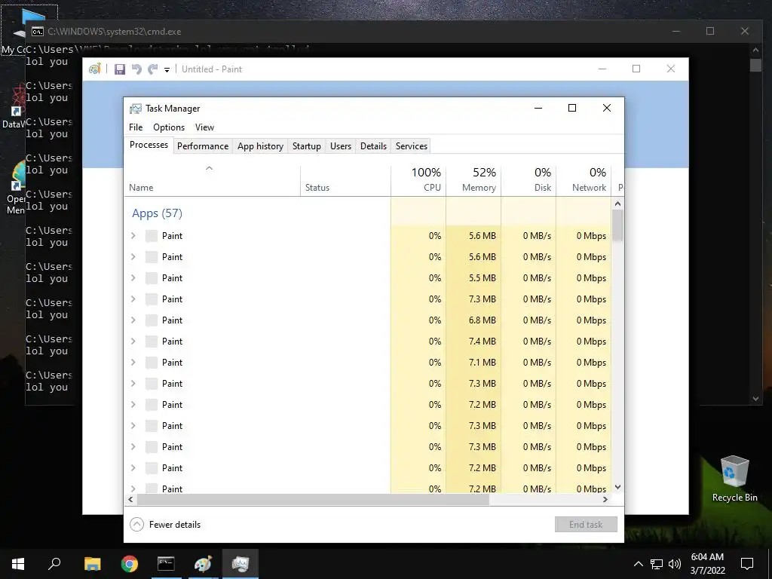The width and height of the screenshot is (772, 579).
Task: Open File Explorer from the taskbar
Action: 92,563
